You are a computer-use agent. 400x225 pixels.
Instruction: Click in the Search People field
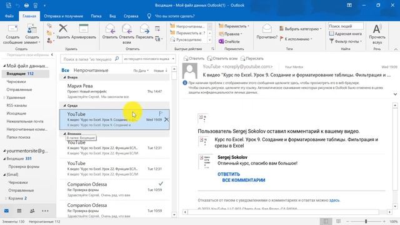[x=346, y=26]
